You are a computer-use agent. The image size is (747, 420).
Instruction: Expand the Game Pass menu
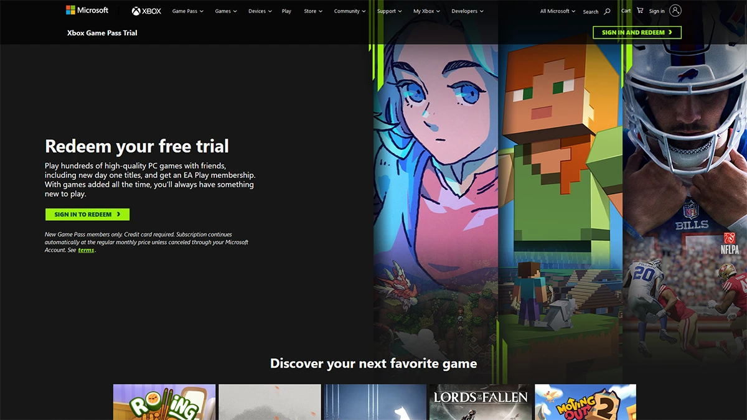(x=188, y=11)
